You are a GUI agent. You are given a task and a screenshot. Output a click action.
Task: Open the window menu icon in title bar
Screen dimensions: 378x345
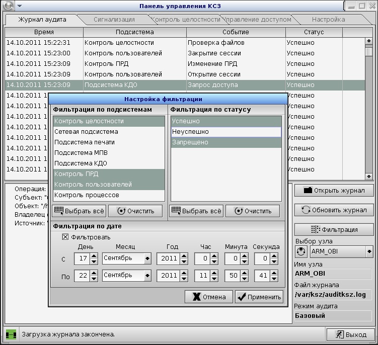pos(8,6)
